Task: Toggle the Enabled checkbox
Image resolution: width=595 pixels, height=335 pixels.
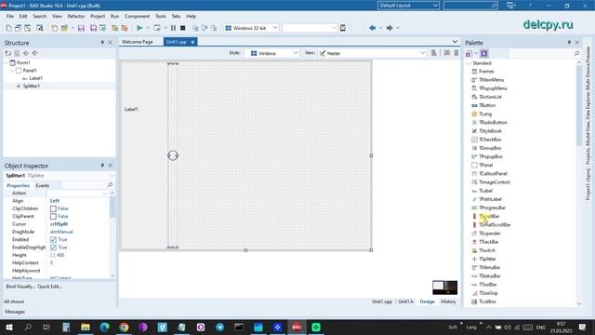Action: (x=53, y=240)
